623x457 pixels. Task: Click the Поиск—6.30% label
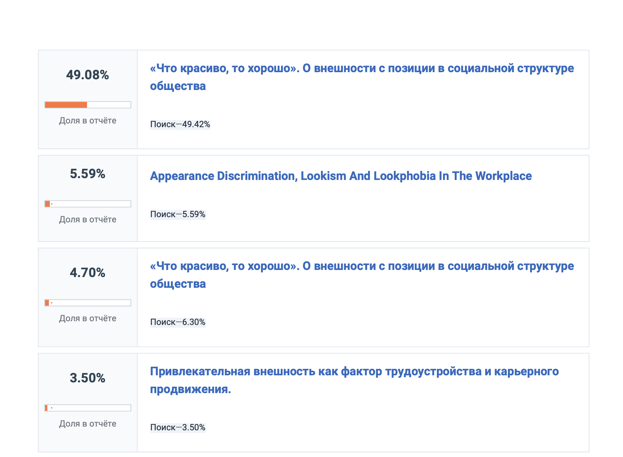pyautogui.click(x=177, y=322)
